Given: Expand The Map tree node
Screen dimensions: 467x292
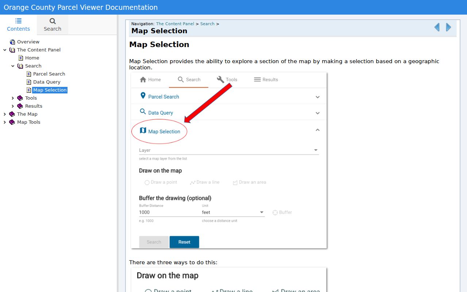Looking at the screenshot, I should pyautogui.click(x=5, y=114).
